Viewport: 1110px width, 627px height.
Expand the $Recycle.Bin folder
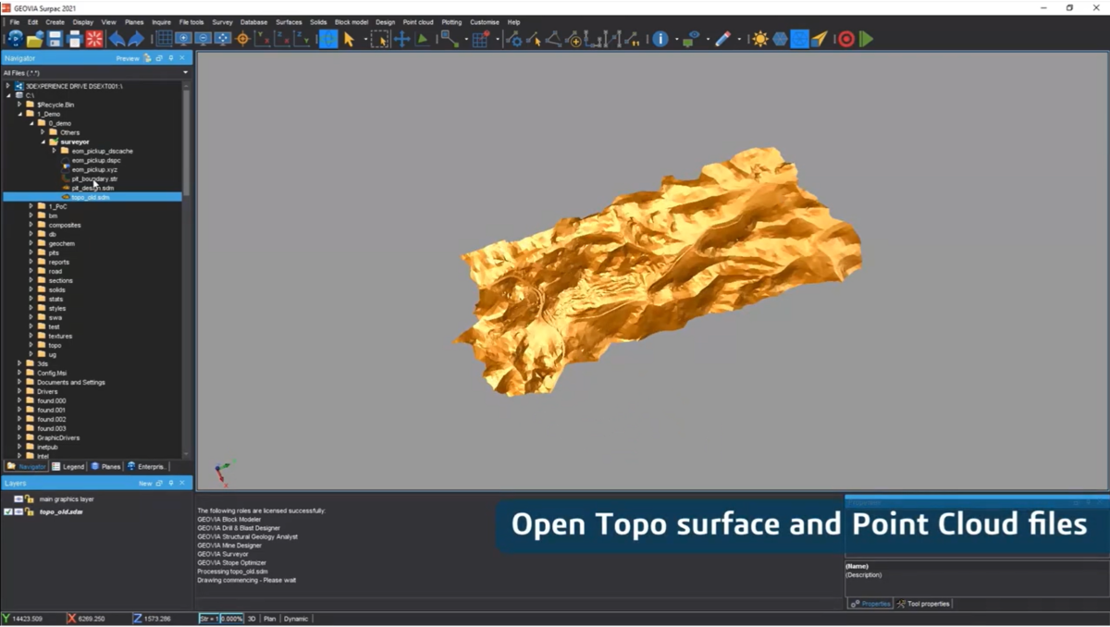tap(19, 104)
